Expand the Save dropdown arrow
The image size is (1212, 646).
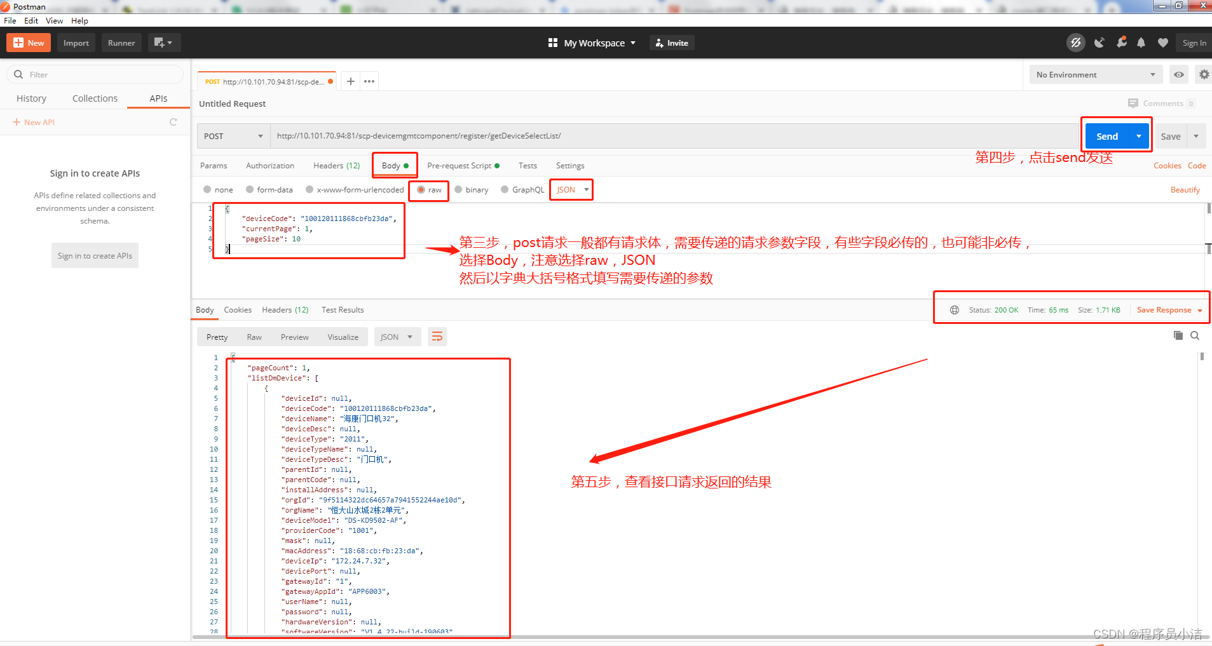[1196, 136]
